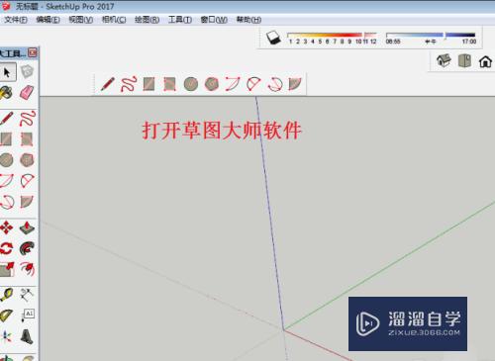
Task: Select the Polygon tool in left tool set
Action: 27,160
